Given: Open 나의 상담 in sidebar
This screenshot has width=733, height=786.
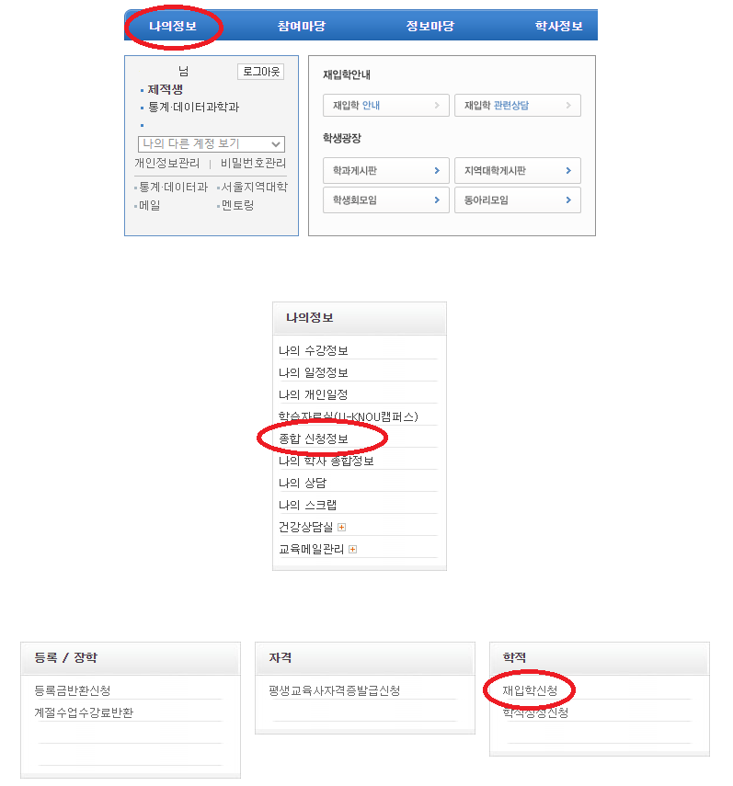Looking at the screenshot, I should pyautogui.click(x=303, y=483).
